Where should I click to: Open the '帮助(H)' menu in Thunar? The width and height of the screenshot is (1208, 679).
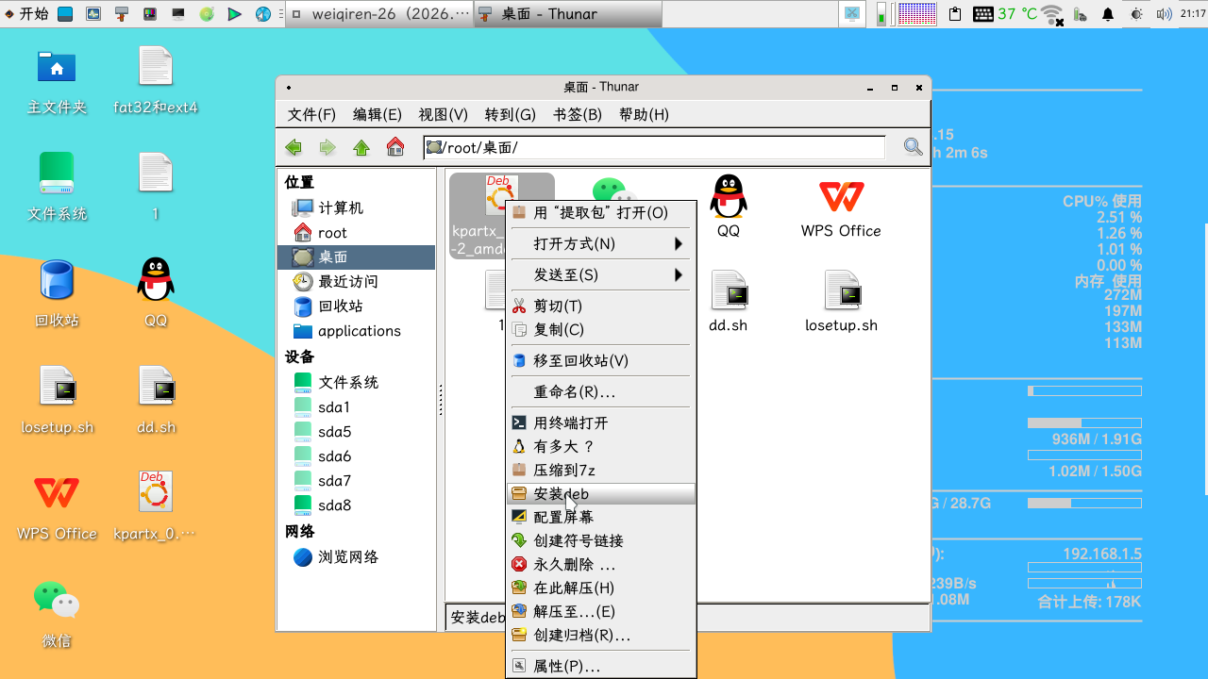point(644,114)
